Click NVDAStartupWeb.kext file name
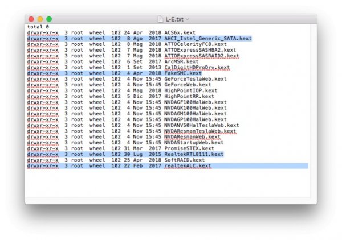The height and width of the screenshot is (240, 342). (x=194, y=143)
